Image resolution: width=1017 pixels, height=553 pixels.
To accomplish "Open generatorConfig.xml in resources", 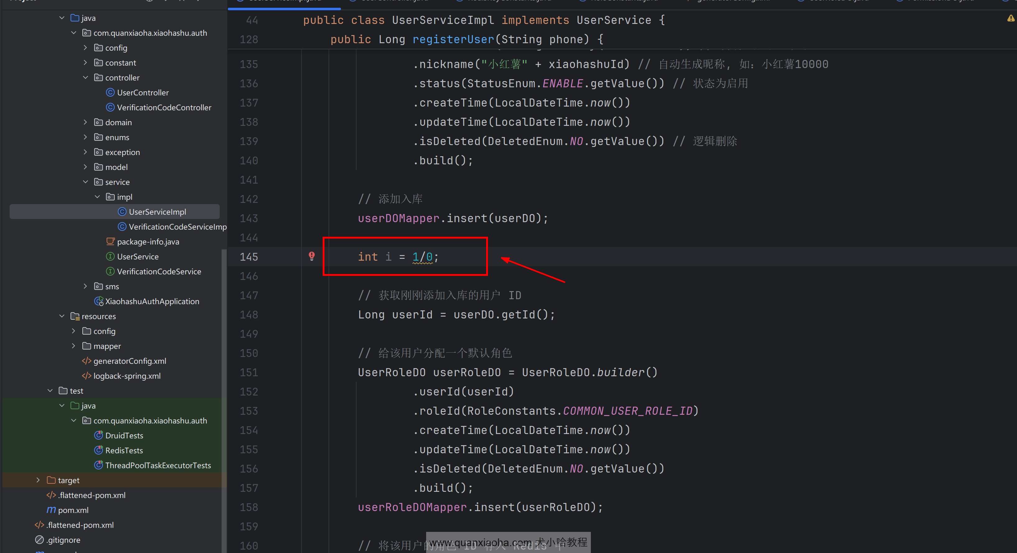I will point(130,361).
